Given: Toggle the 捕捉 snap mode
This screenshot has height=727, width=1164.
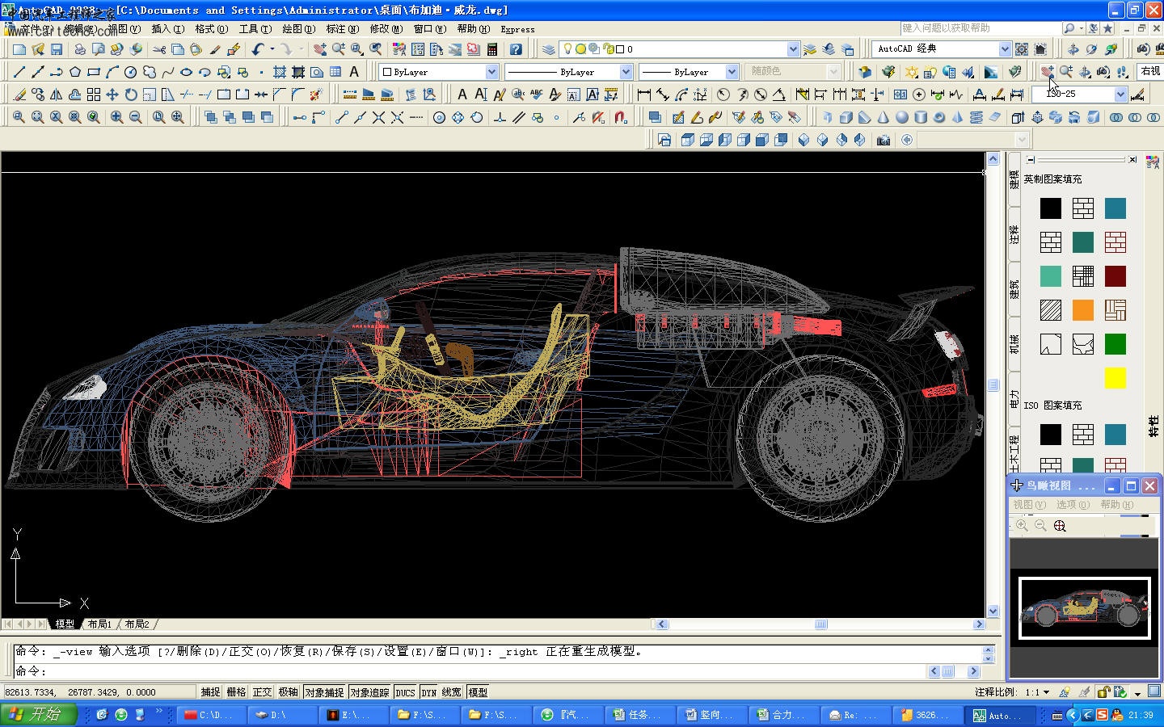Looking at the screenshot, I should 210,692.
